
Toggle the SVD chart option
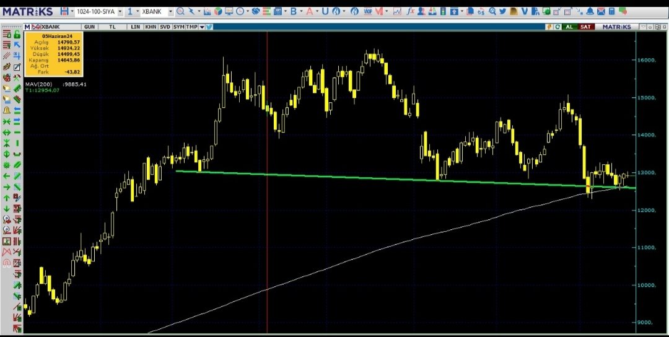[165, 27]
